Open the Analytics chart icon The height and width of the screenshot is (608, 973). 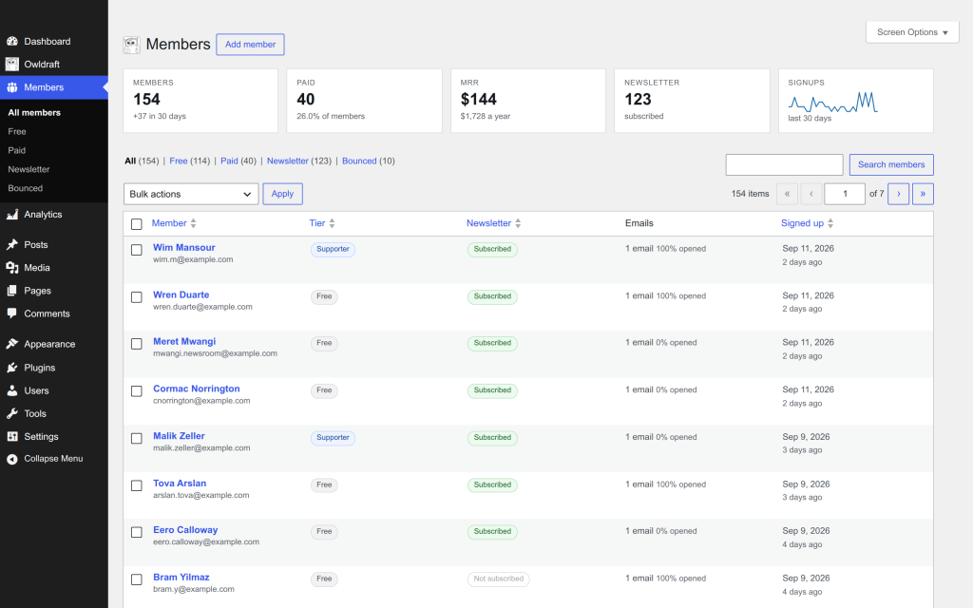11,215
